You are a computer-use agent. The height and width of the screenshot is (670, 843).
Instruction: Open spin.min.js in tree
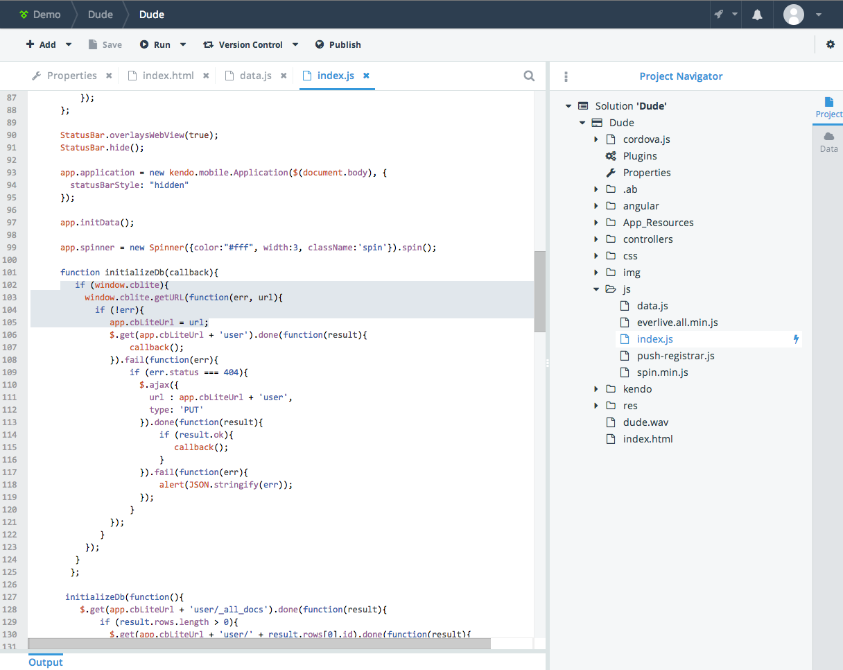[663, 372]
